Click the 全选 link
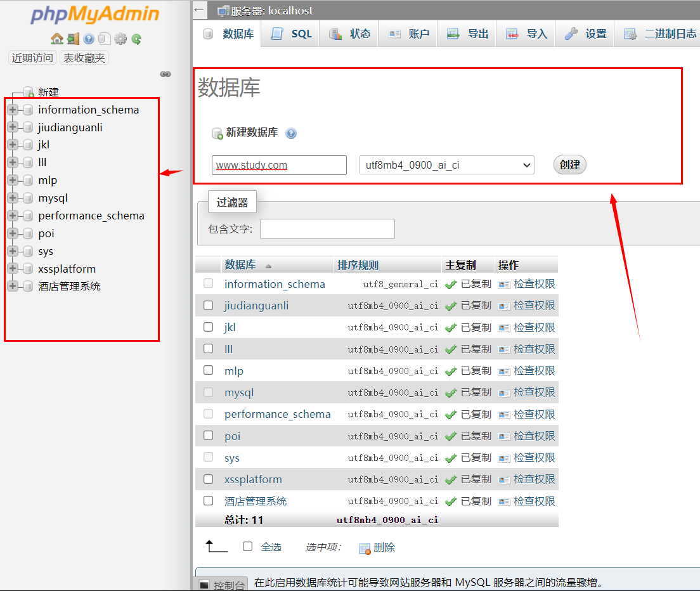 (x=271, y=547)
